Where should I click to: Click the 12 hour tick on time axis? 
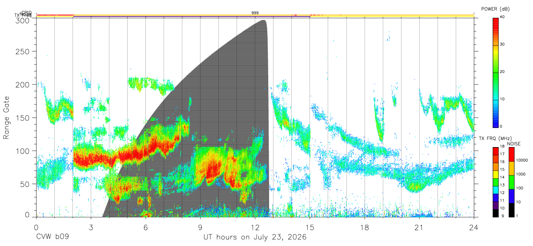255,227
